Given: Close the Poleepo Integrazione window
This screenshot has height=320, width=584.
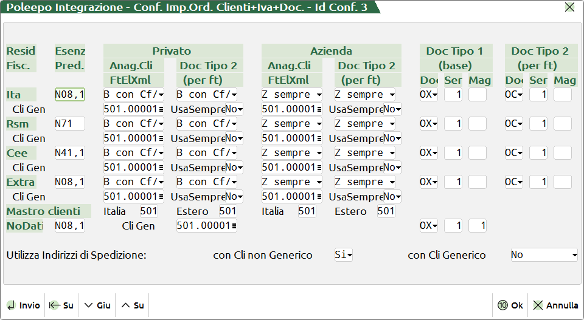Looking at the screenshot, I should point(569,7).
